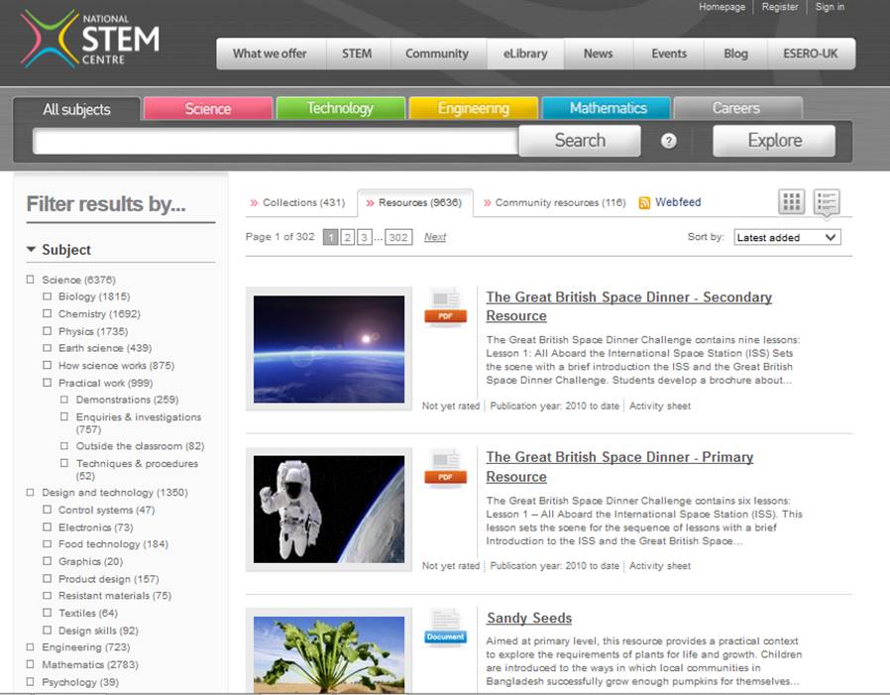The image size is (890, 695).
Task: Switch to the Collections results tab
Action: coord(302,203)
